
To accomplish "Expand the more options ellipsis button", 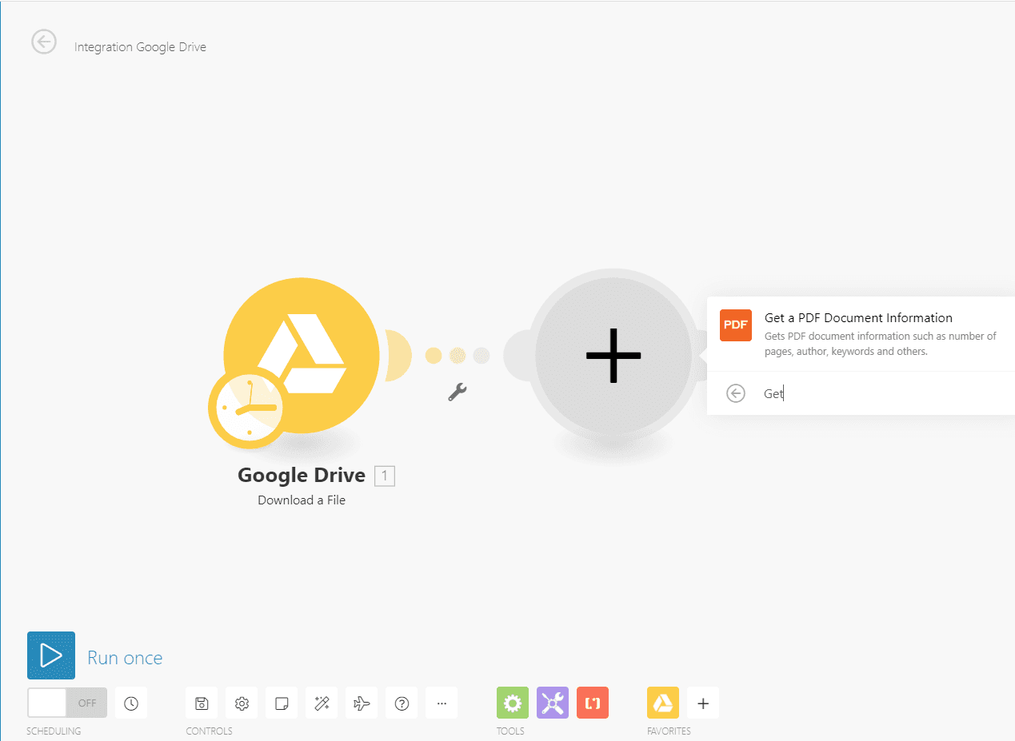I will point(442,703).
